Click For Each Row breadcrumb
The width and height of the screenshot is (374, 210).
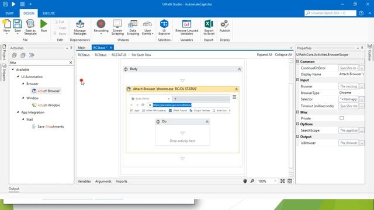141,55
